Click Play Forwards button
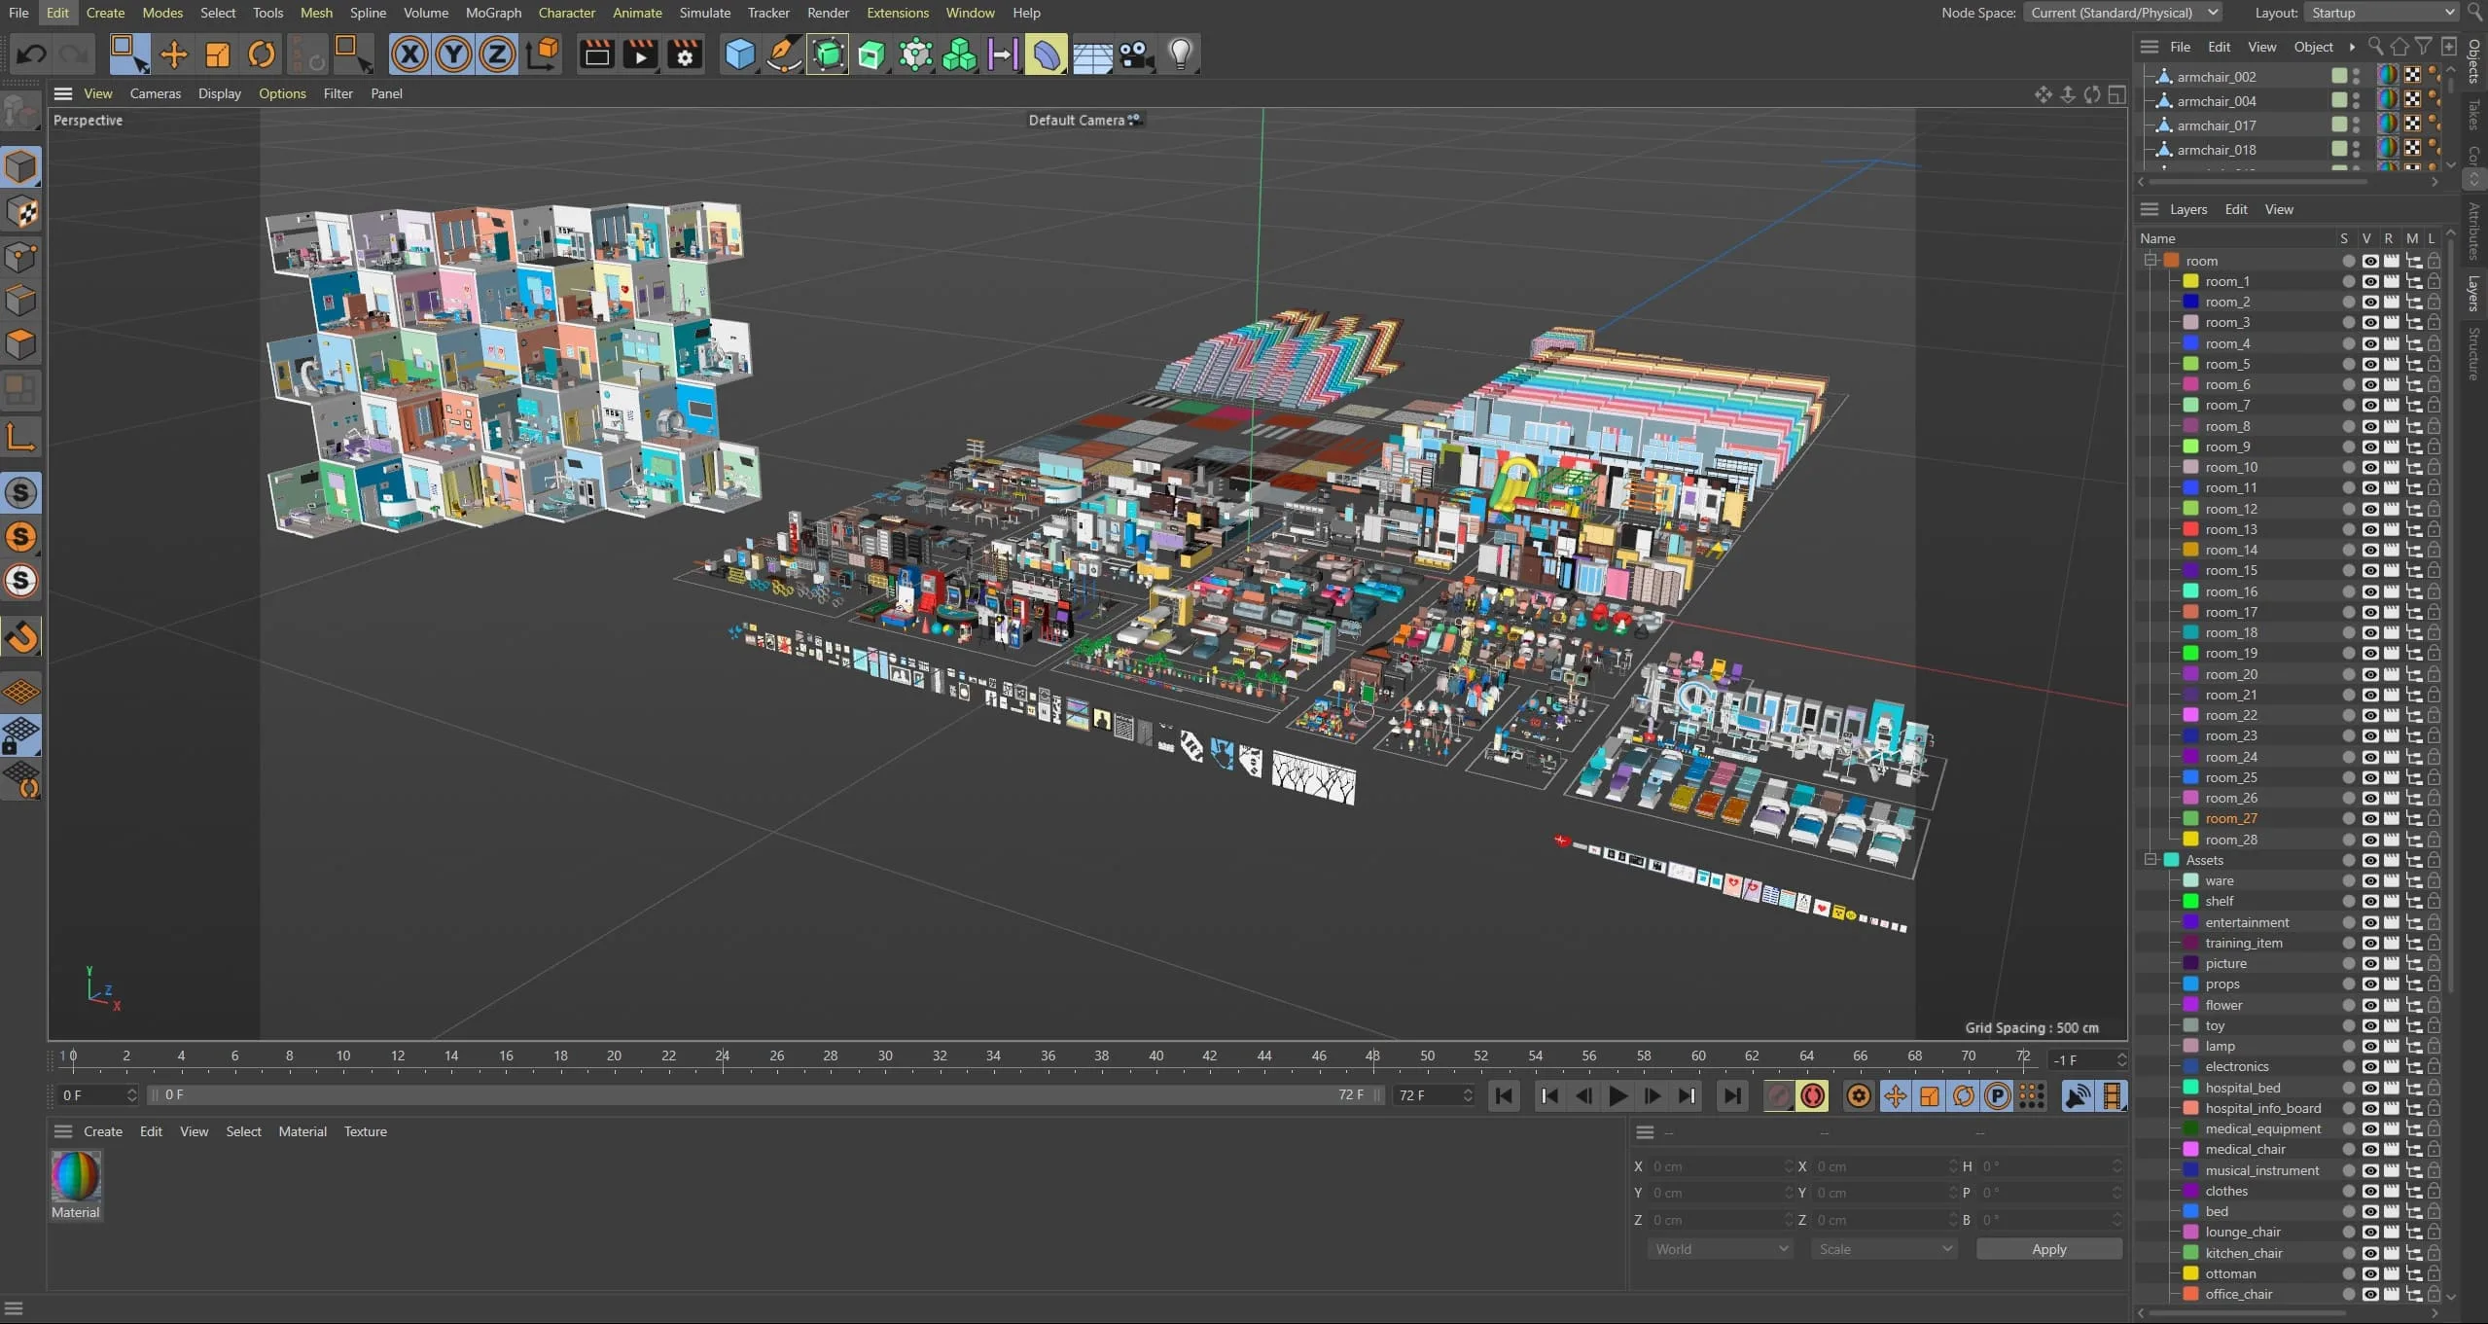 [x=1618, y=1096]
